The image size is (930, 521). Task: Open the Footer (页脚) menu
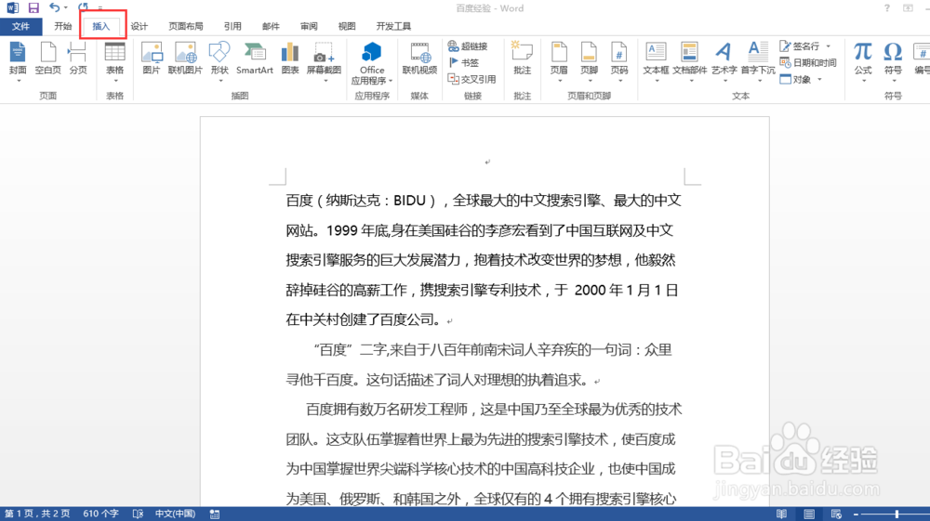589,59
